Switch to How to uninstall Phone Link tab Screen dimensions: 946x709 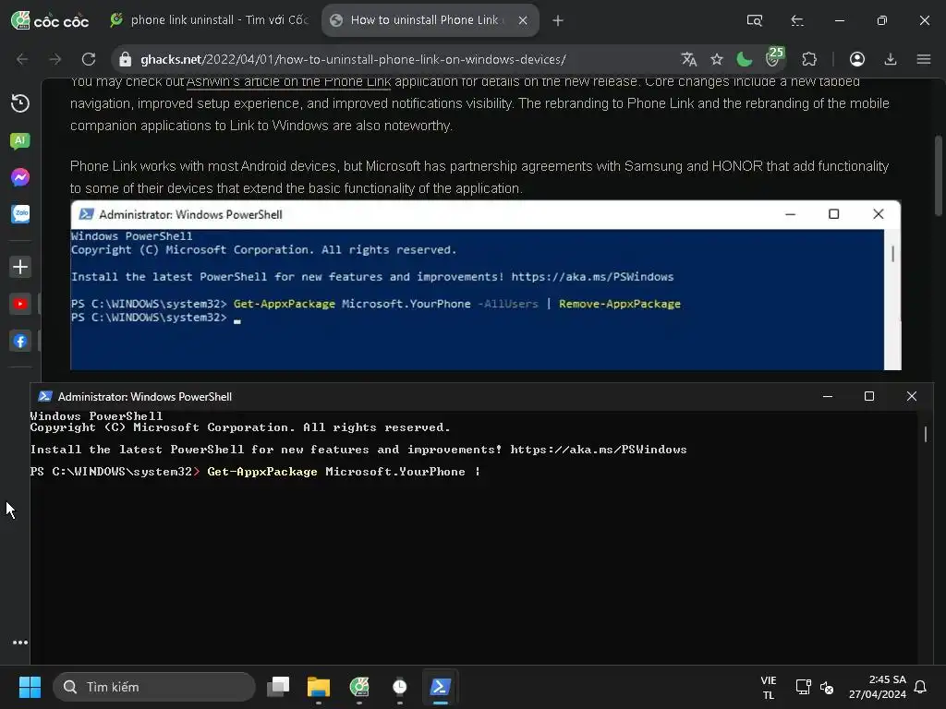point(424,20)
